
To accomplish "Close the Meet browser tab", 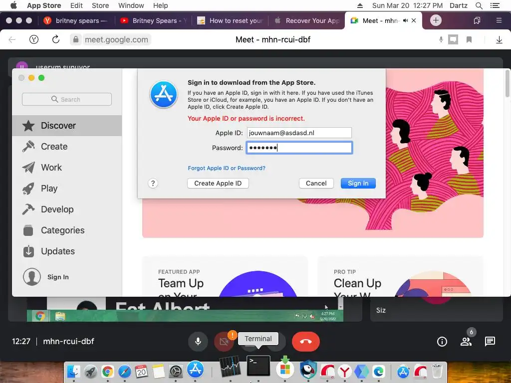I will click(414, 20).
